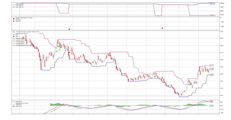Click the red sell triangle in legend

14,37
